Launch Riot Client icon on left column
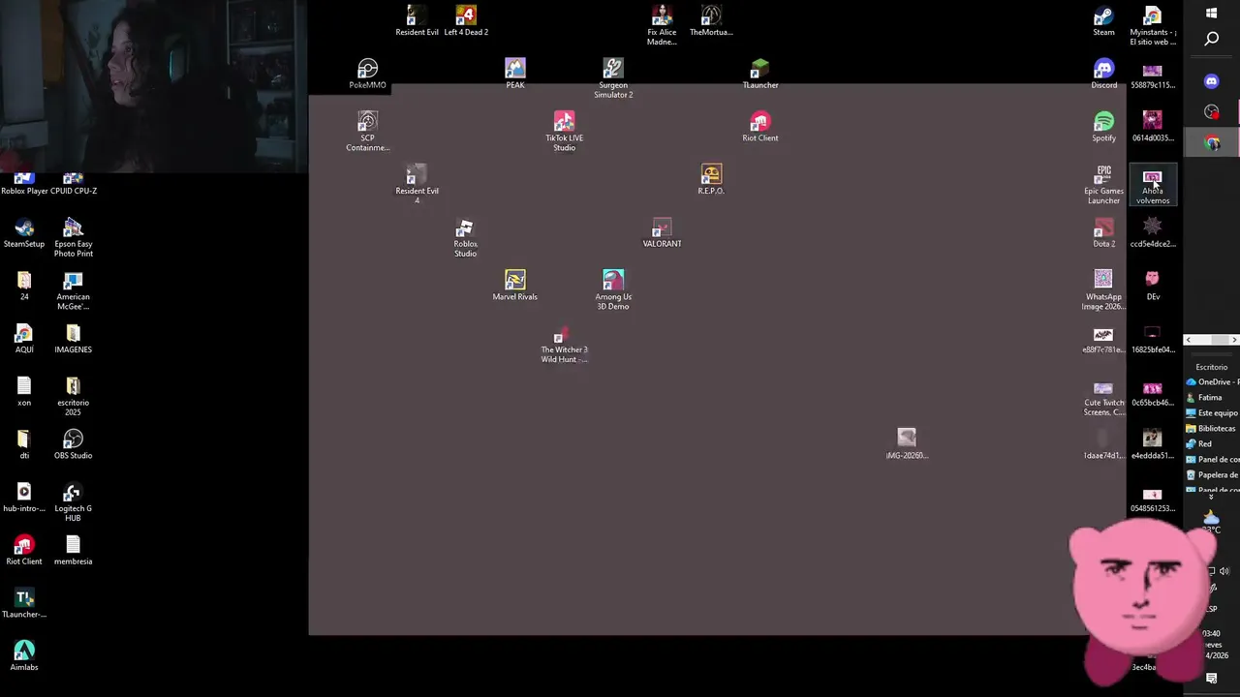 pyautogui.click(x=24, y=550)
